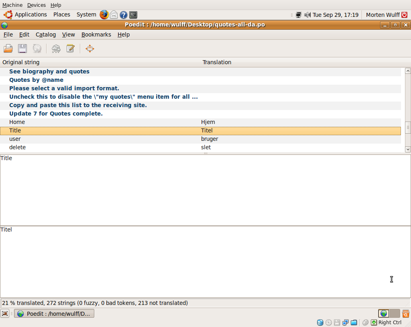The height and width of the screenshot is (327, 411).
Task: Select the 'Uncheck this to disable' row
Action: (x=201, y=97)
